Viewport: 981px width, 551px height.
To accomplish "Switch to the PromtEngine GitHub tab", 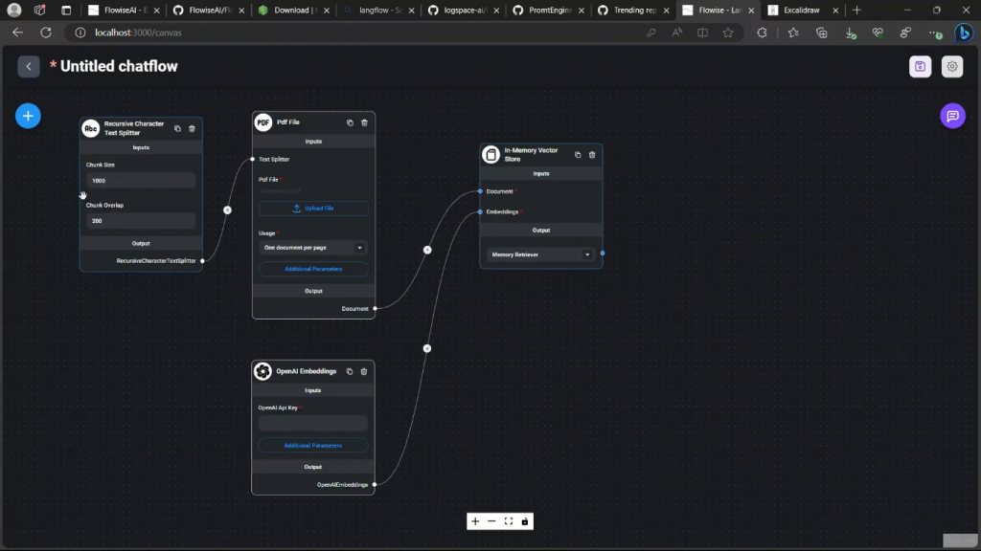I will coord(548,10).
